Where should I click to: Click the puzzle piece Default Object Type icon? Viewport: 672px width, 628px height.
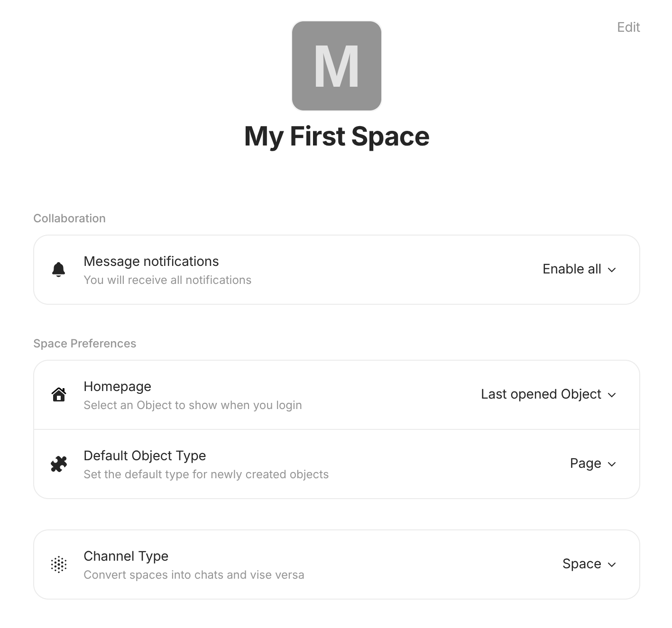[59, 464]
